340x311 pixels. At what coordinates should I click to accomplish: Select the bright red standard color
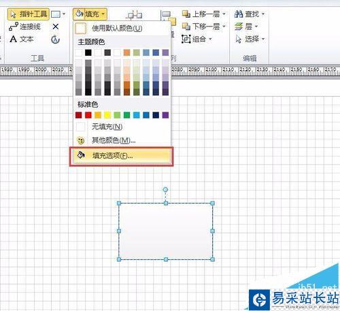point(88,115)
